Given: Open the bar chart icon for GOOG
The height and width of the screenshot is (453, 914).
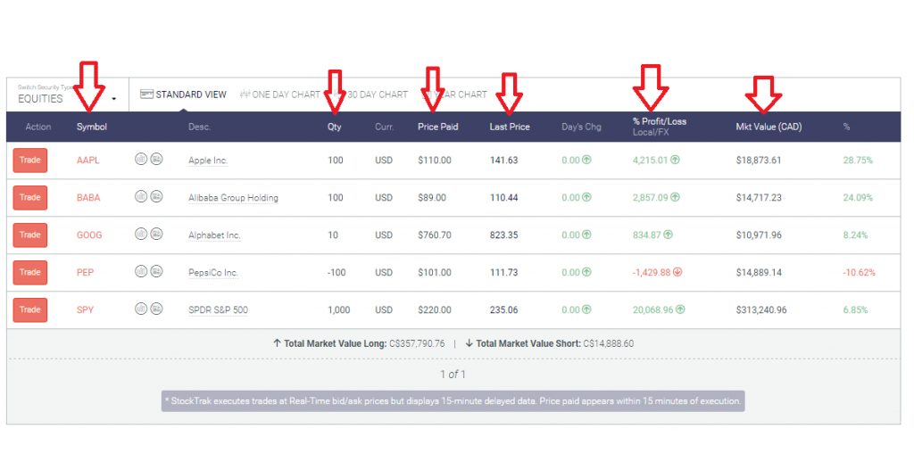Looking at the screenshot, I should [140, 234].
